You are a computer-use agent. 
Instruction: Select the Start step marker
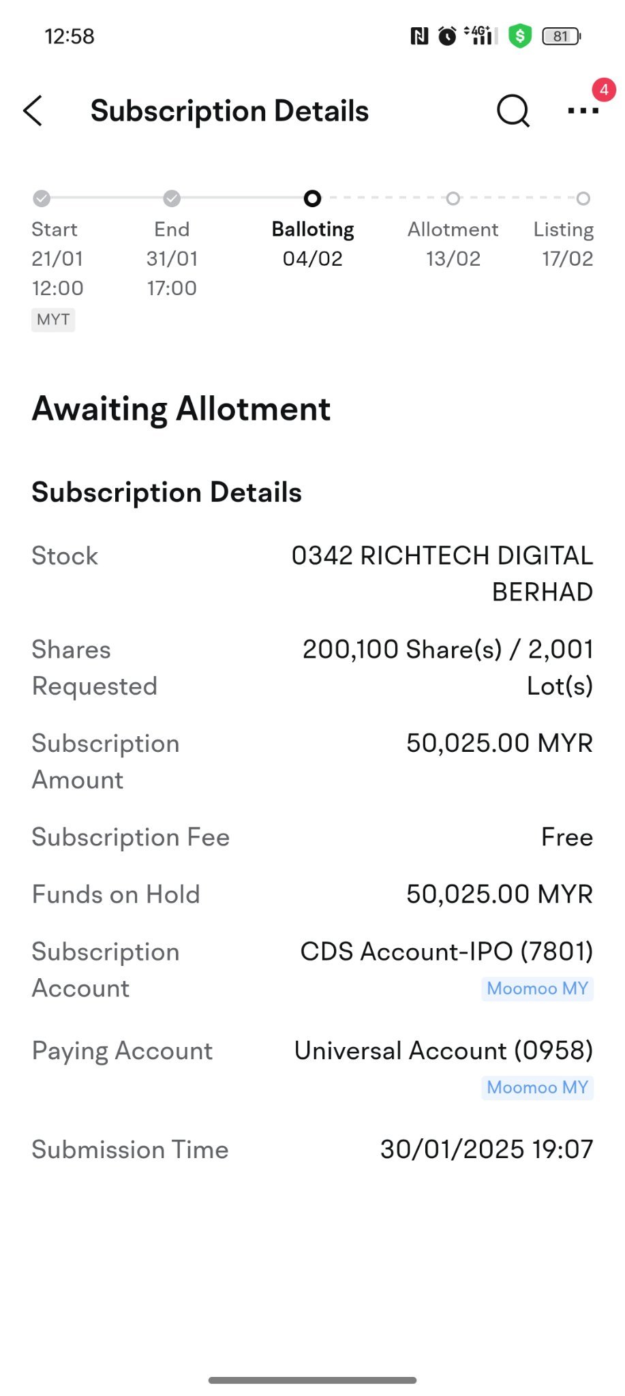[x=42, y=198]
